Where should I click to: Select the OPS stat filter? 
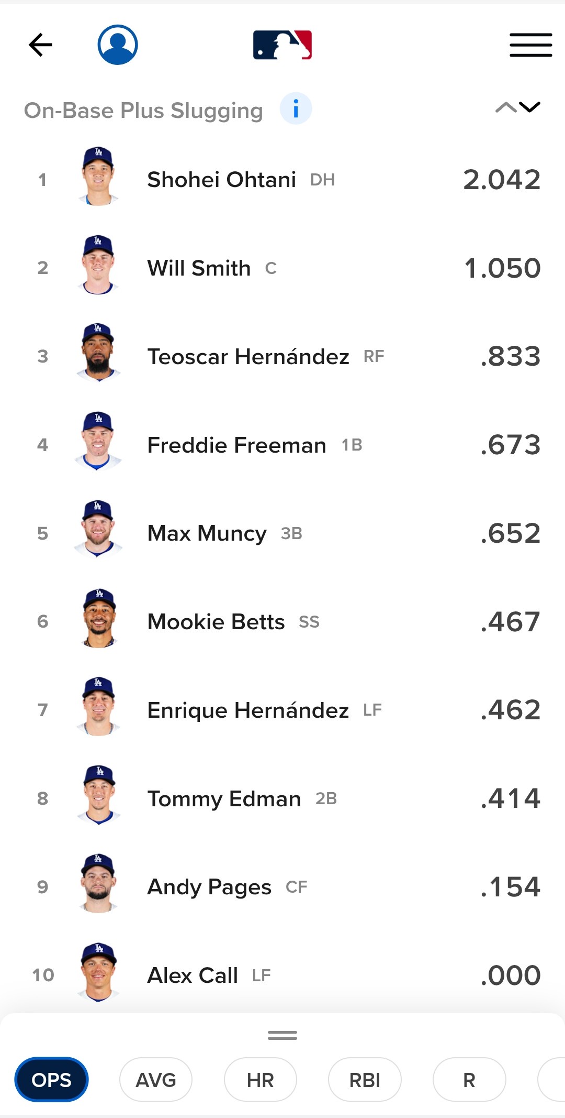51,1080
